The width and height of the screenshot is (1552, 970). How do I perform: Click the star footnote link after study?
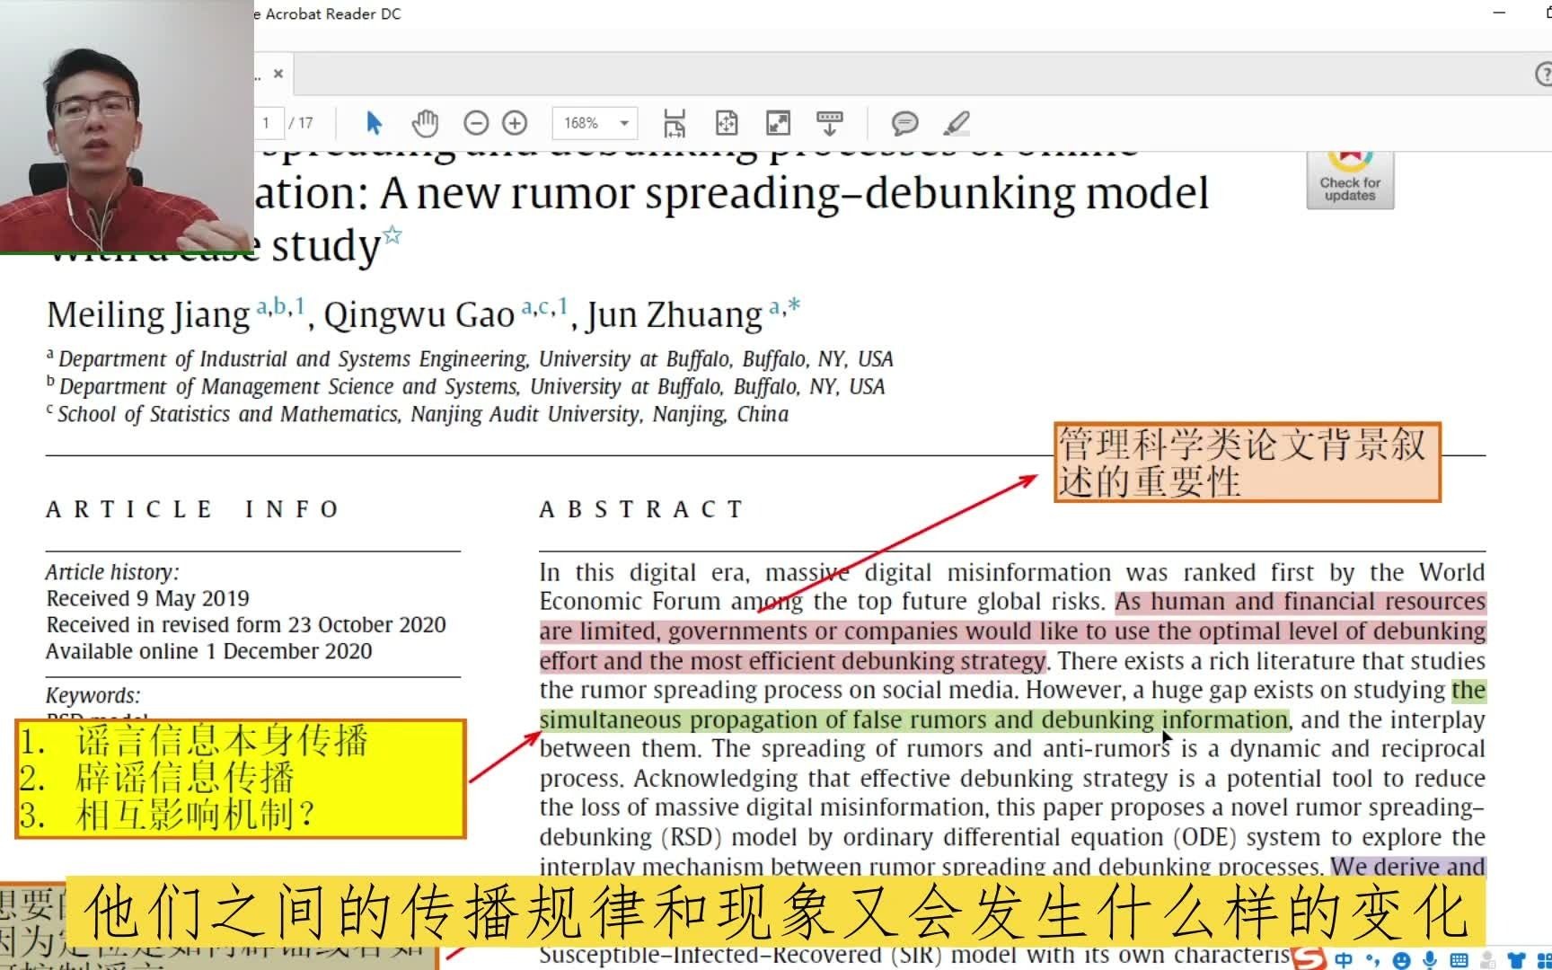[392, 235]
